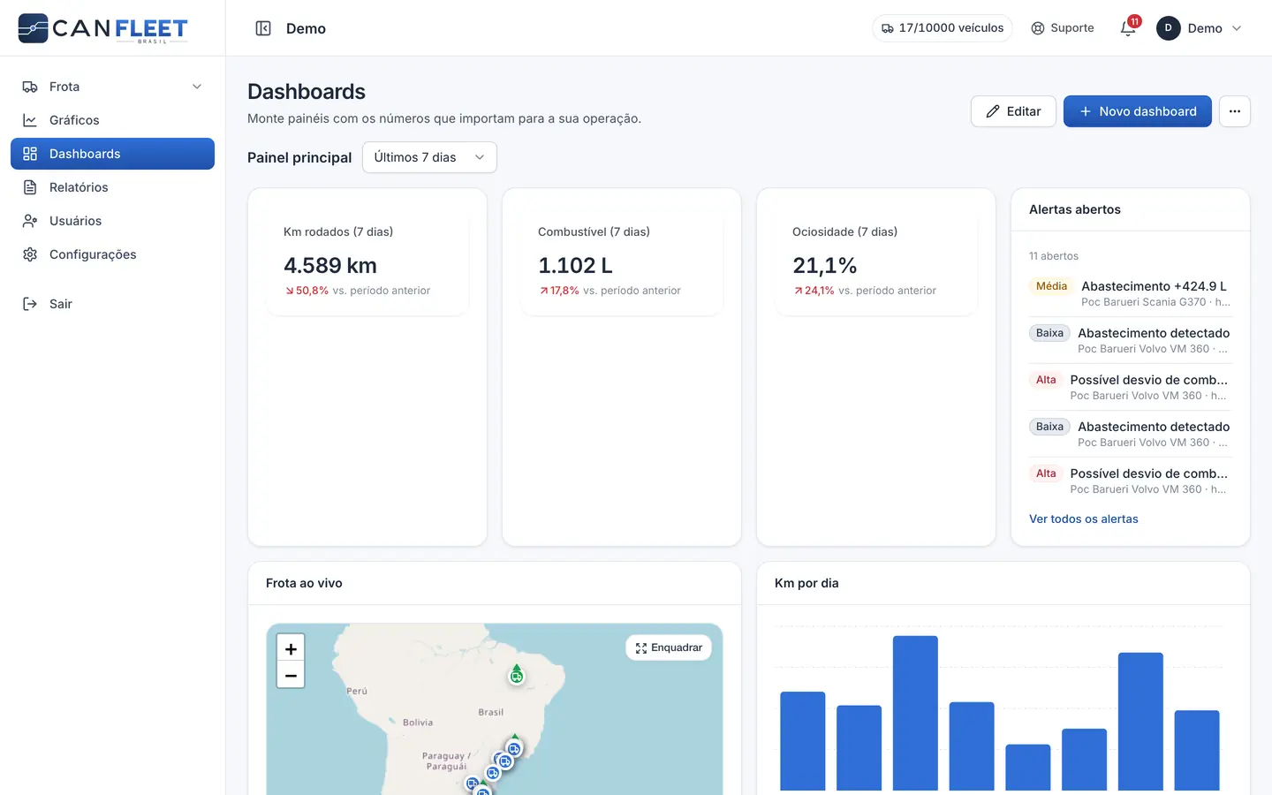Open the Últimos 7 dias period dropdown
This screenshot has width=1272, height=795.
click(429, 157)
